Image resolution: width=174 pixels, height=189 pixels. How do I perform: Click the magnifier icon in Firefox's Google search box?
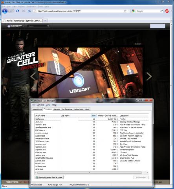[161, 11]
